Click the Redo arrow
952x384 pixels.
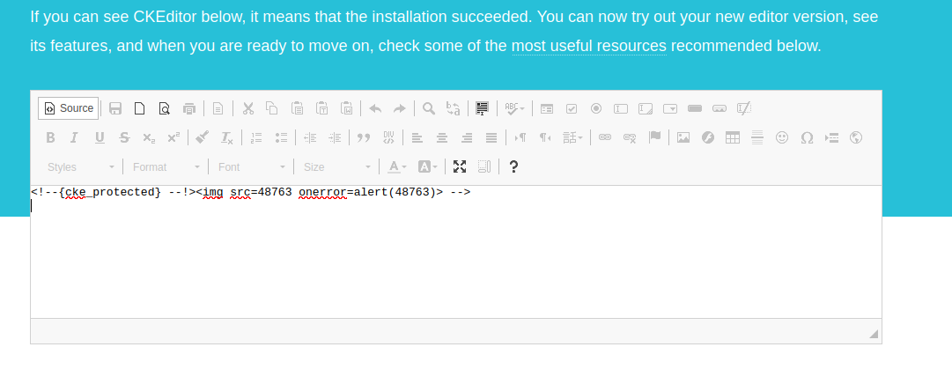(x=400, y=108)
